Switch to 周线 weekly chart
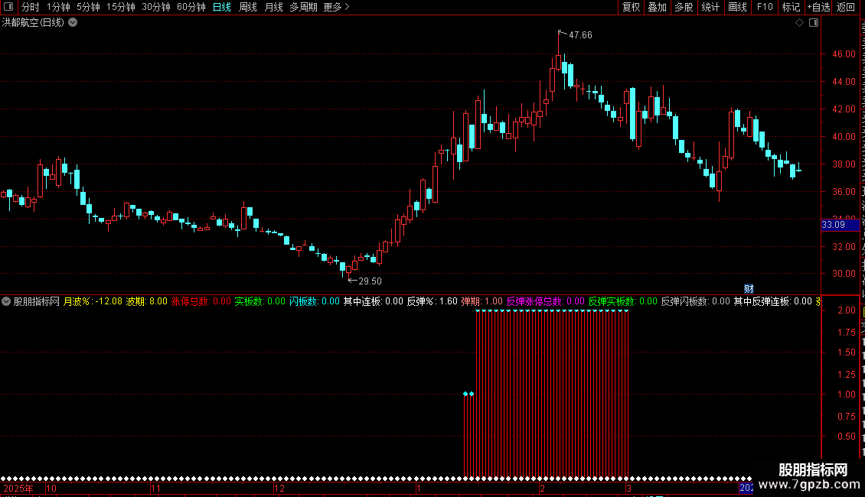The width and height of the screenshot is (865, 497). tap(248, 7)
